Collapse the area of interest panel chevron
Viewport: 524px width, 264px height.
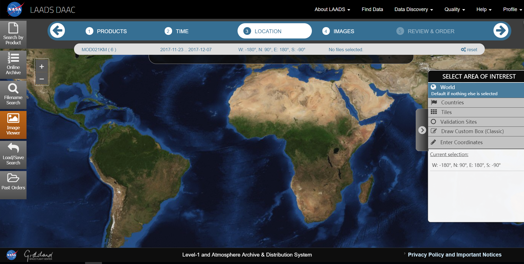click(x=422, y=130)
